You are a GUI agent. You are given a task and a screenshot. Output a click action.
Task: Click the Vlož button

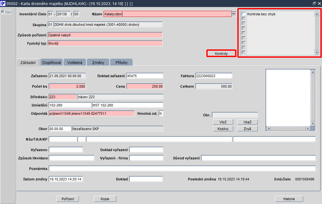click(223, 122)
